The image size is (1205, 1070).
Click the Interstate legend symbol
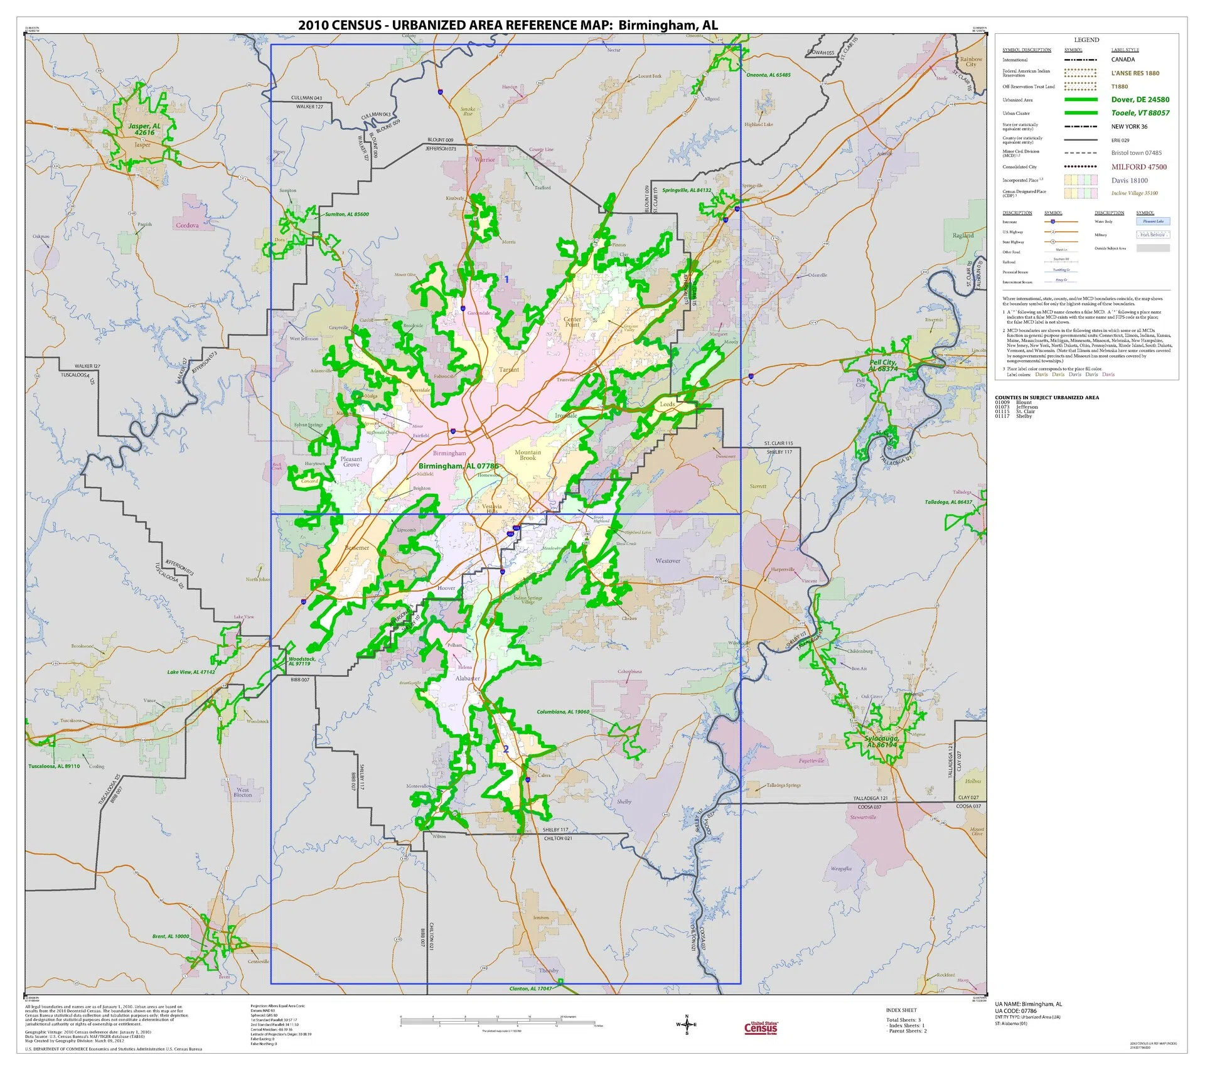(1061, 222)
